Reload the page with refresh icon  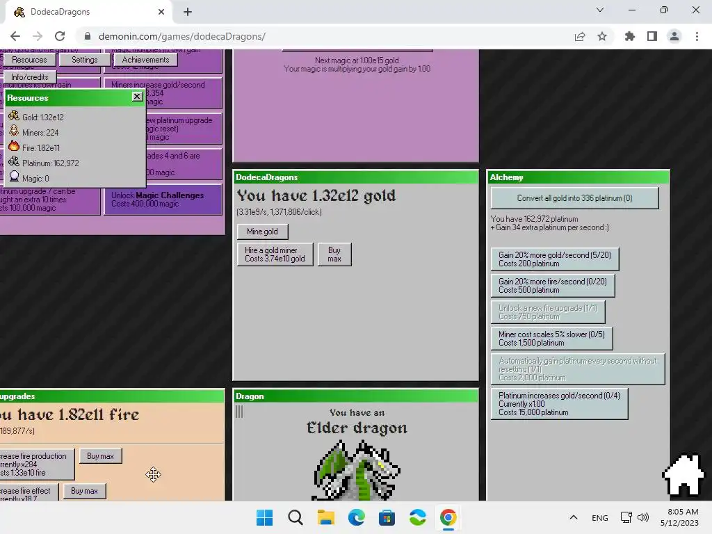point(60,36)
